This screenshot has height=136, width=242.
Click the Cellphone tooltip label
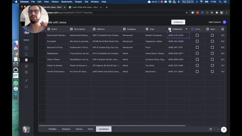pos(178,22)
